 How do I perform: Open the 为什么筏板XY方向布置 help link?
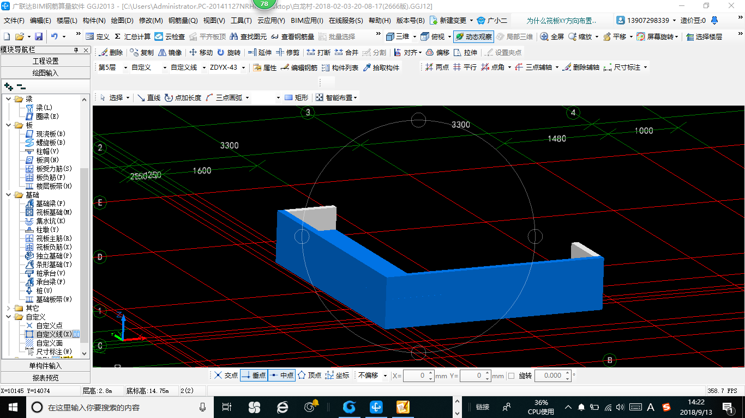[562, 21]
